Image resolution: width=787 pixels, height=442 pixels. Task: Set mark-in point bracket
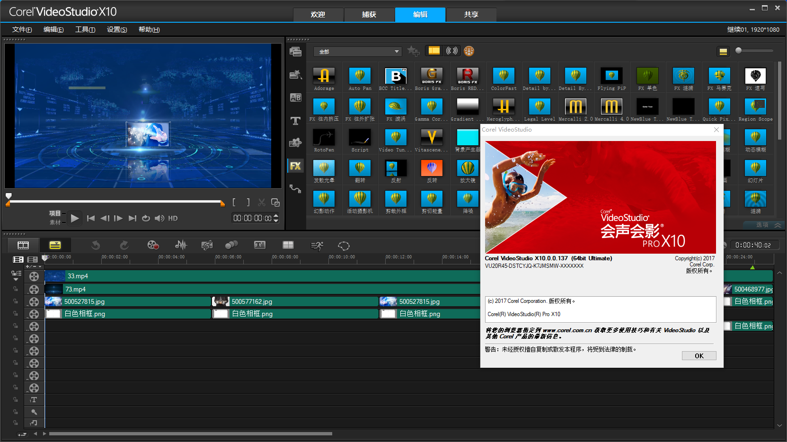click(234, 203)
